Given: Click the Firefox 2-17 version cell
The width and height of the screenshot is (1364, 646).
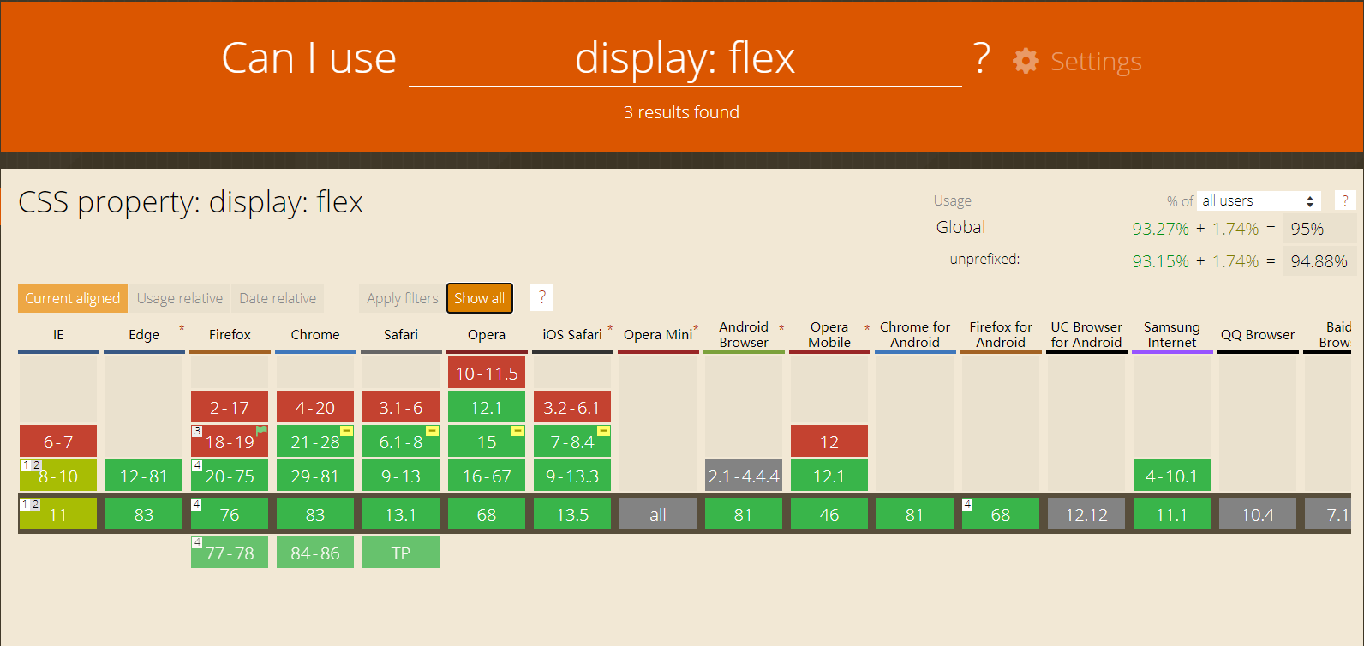Looking at the screenshot, I should coord(230,407).
